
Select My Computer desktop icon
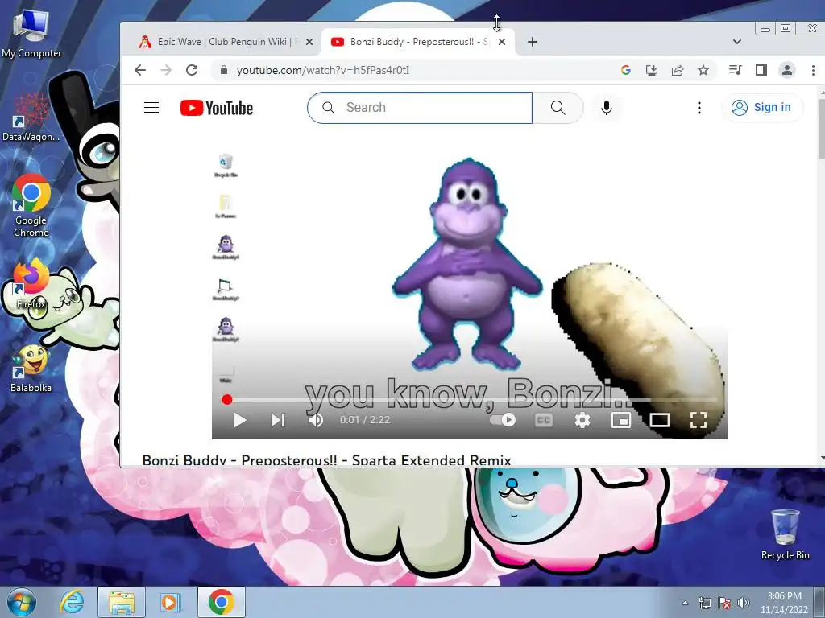[x=31, y=34]
